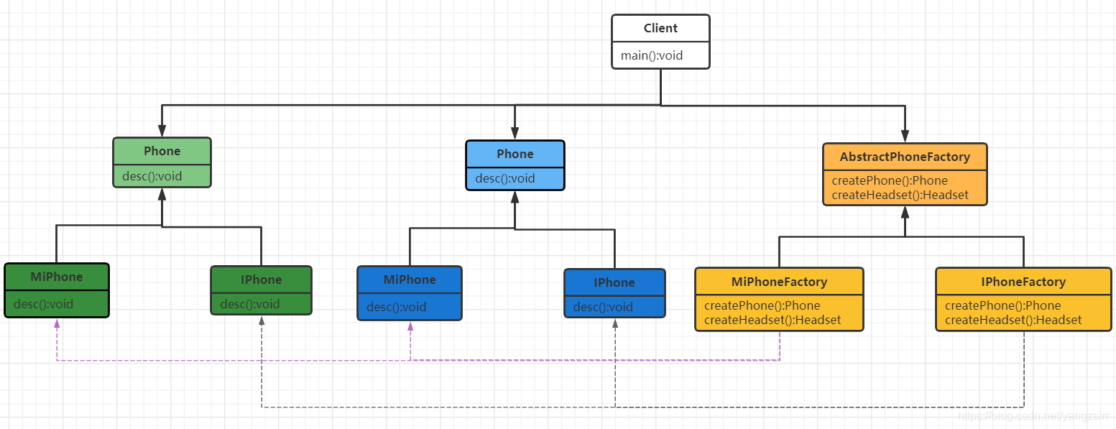Click createHeadset():Headset in MiPhoneFactory
This screenshot has width=1116, height=429.
(773, 320)
